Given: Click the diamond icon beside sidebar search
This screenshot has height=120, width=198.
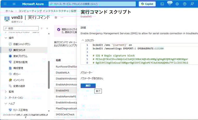Looking at the screenshot, I should [x=41, y=28].
